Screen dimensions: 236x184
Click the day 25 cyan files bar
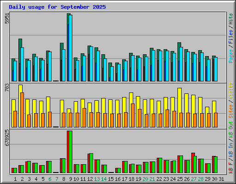click(181, 64)
